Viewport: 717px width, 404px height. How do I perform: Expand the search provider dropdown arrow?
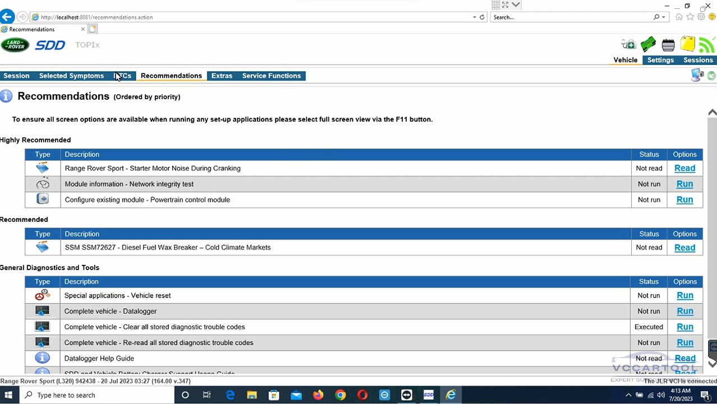[x=664, y=17]
